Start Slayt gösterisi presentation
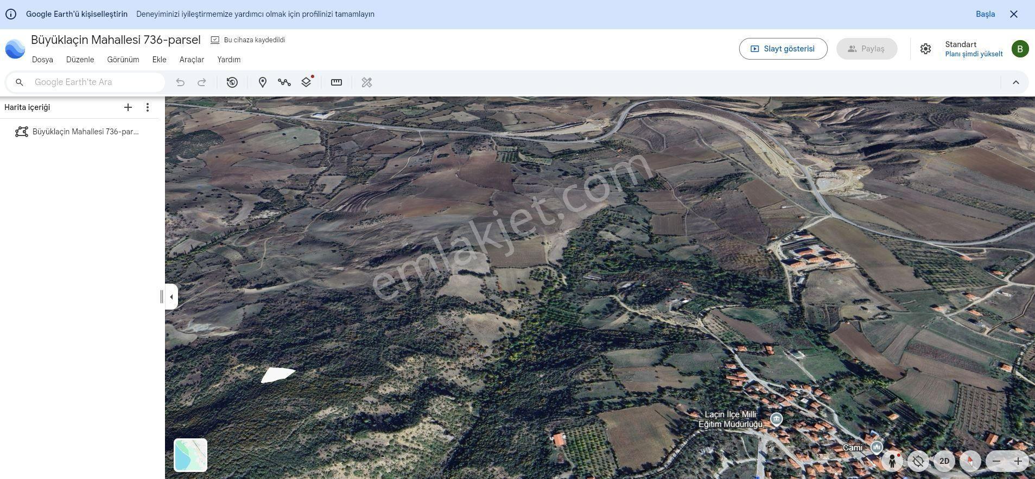The image size is (1035, 479). (x=783, y=49)
